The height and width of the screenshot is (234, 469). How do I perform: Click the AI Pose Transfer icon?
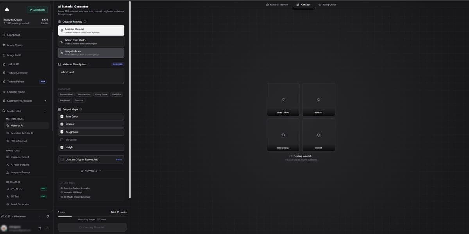(x=7, y=165)
